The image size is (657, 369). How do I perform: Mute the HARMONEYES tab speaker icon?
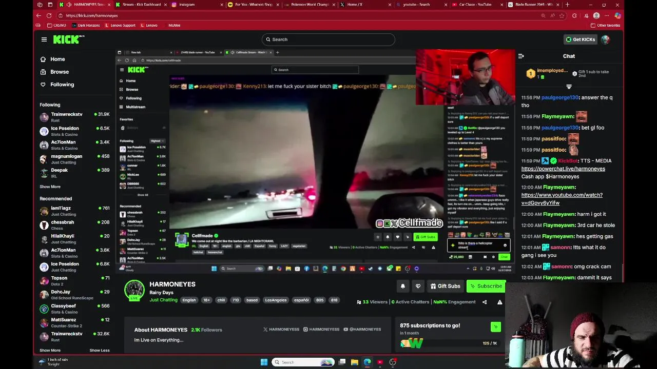pyautogui.click(x=69, y=5)
